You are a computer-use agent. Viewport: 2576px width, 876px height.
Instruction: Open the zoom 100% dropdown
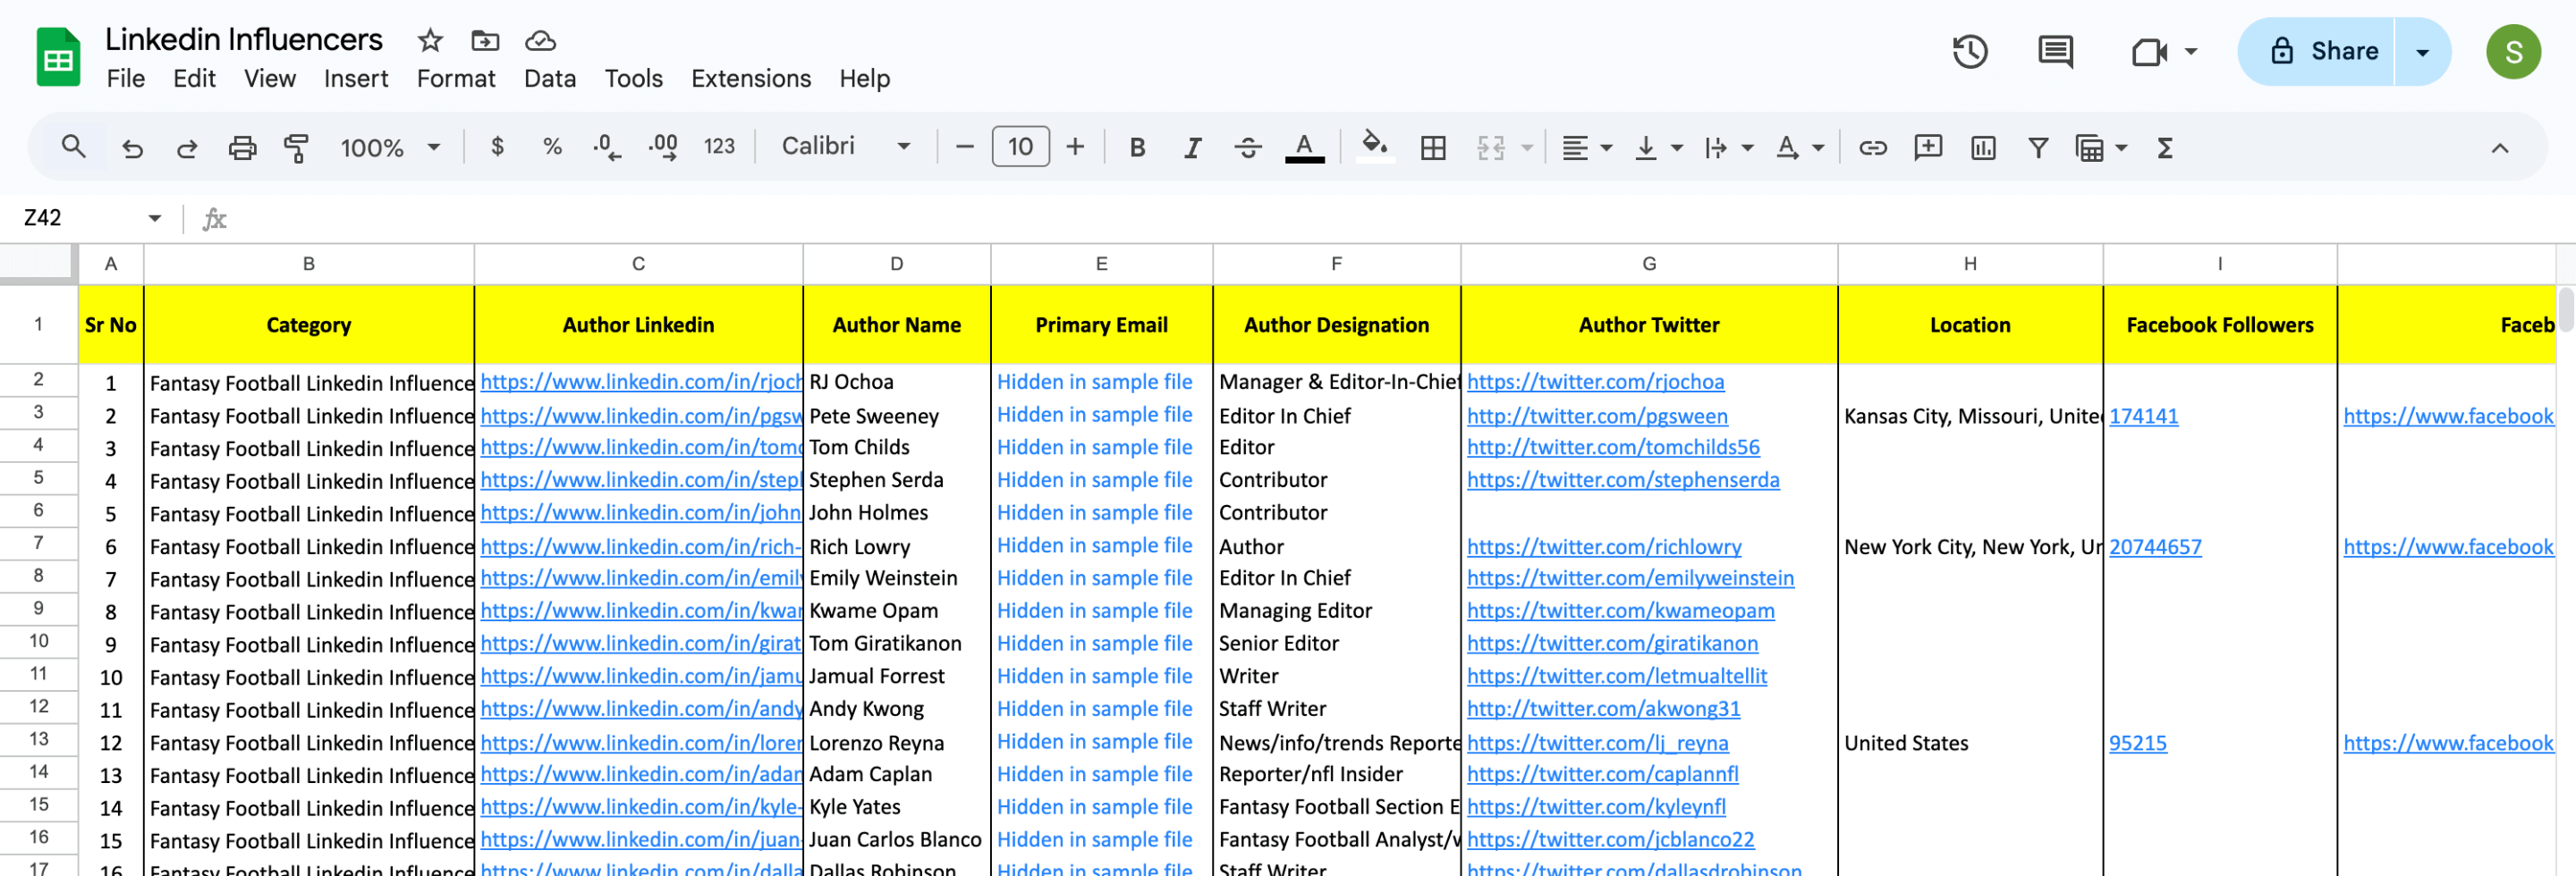click(x=390, y=147)
